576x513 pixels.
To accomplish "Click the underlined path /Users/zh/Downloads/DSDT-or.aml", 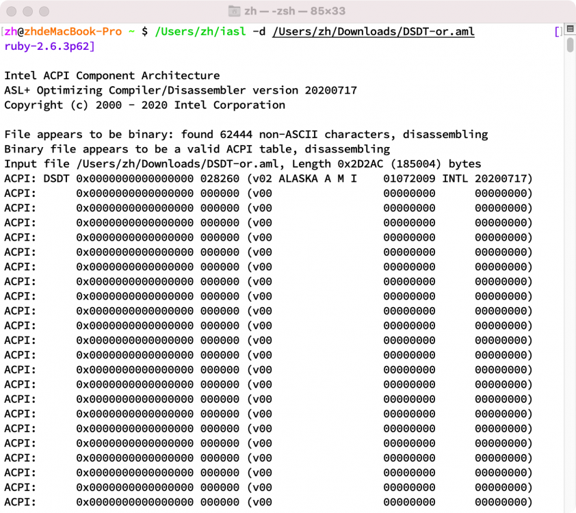I will 374,31.
